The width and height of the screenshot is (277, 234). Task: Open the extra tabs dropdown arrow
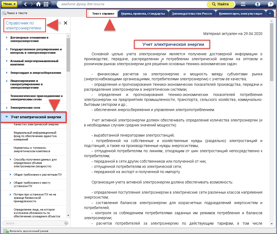(x=270, y=14)
